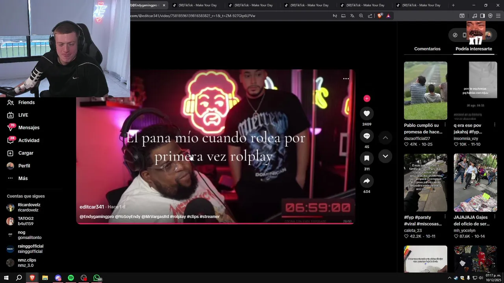504x283 pixels.
Task: Share the video with the arrow icon
Action: (367, 181)
